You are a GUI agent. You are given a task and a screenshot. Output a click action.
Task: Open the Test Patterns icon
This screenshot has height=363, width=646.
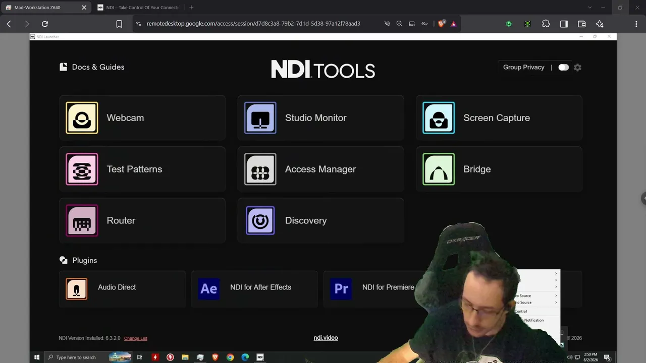[82, 169]
